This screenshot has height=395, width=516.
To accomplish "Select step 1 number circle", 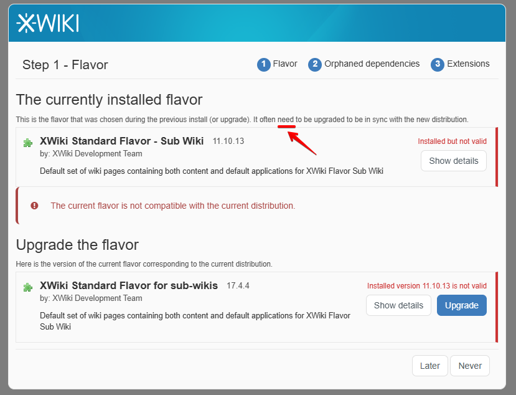I will 263,64.
